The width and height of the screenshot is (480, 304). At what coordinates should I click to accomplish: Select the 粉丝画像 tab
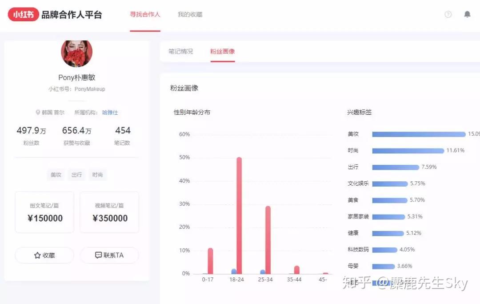click(x=223, y=51)
